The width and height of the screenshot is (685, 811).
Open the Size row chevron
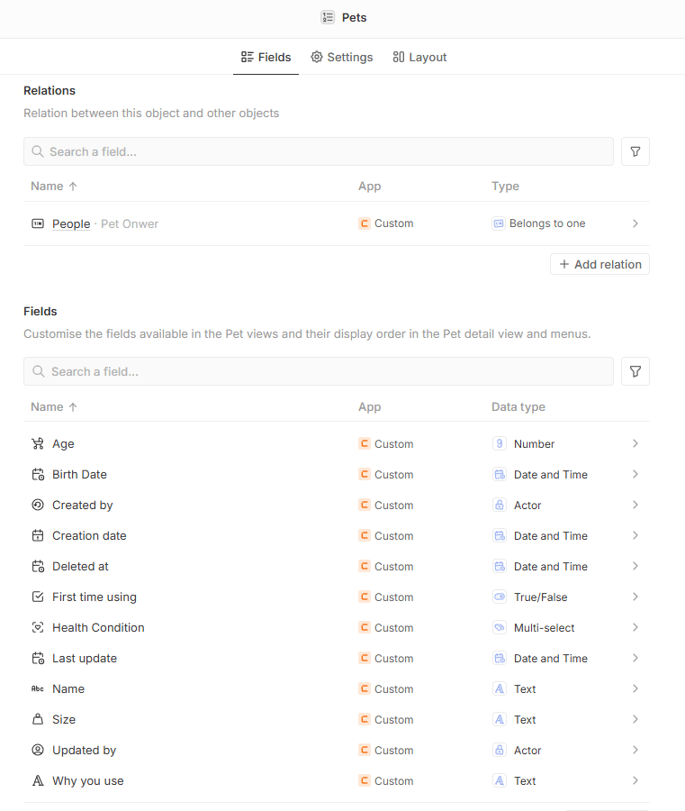coord(635,719)
